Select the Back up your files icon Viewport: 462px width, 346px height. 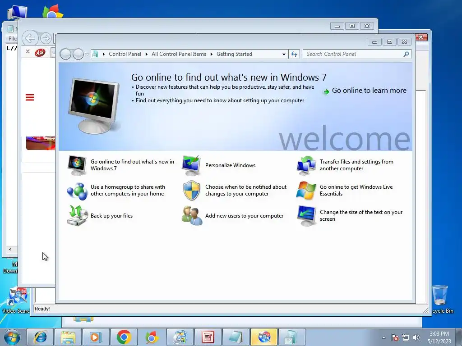[x=77, y=216]
